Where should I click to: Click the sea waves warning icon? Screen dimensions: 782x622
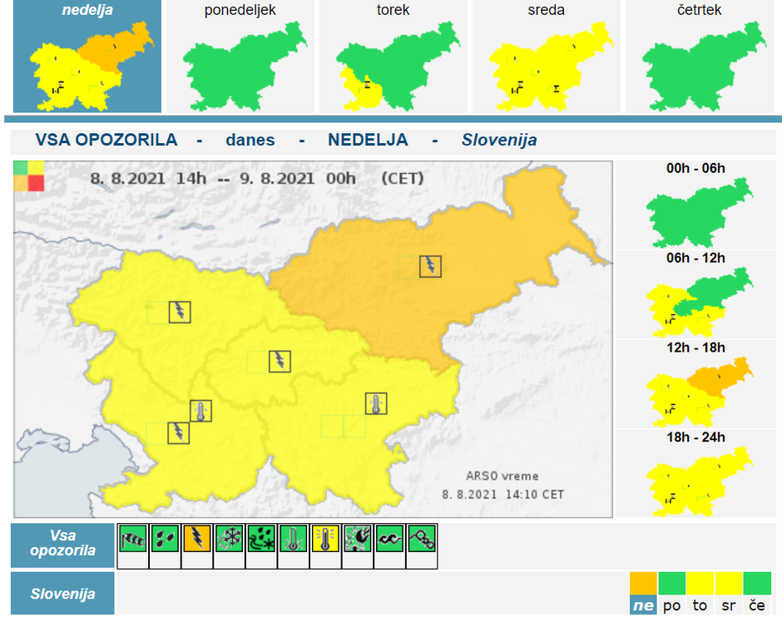(x=389, y=545)
